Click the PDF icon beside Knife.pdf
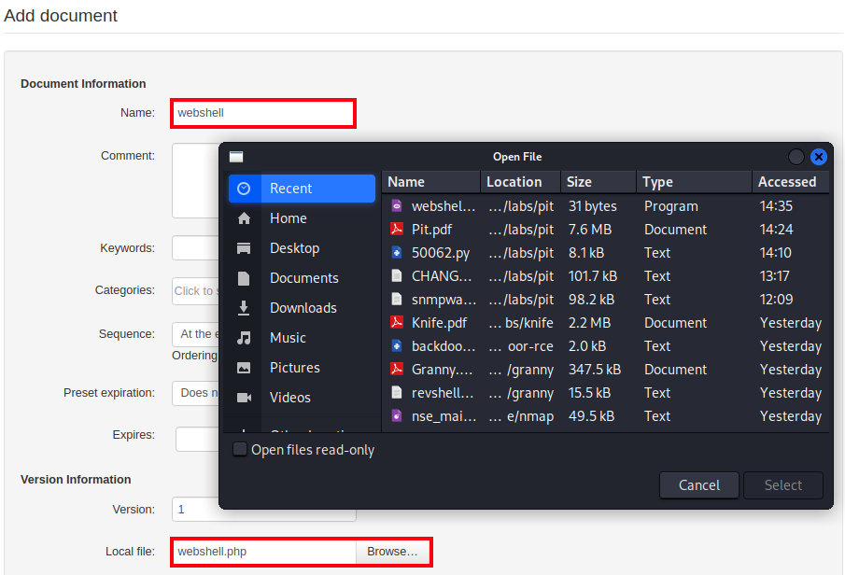845x575 pixels. (397, 322)
